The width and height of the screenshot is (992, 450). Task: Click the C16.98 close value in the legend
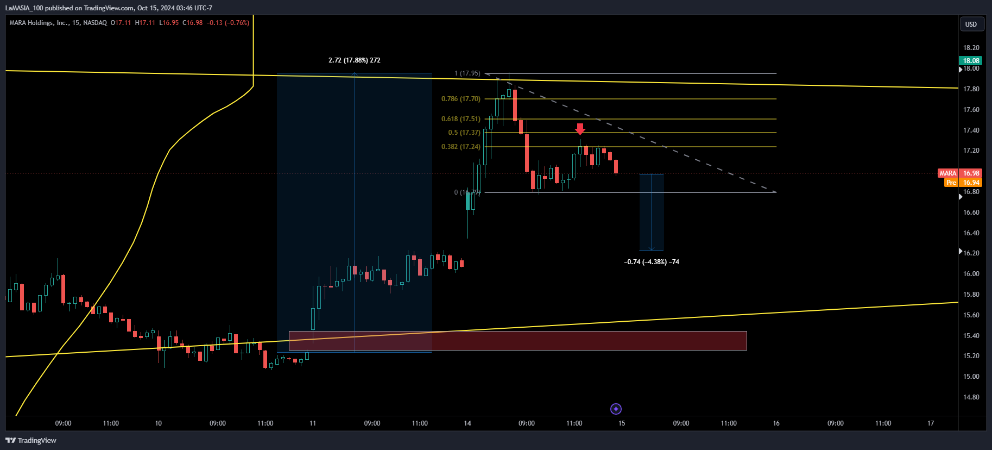[193, 23]
